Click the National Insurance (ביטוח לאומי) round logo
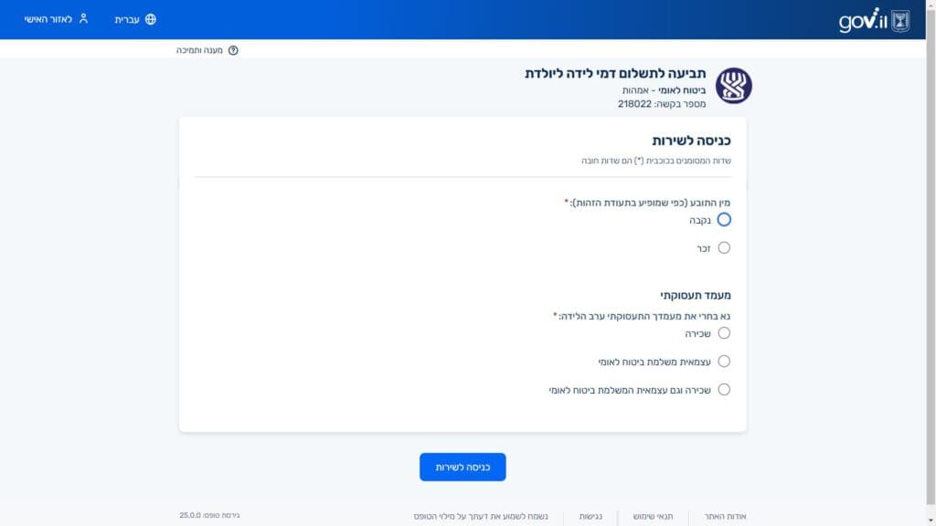Image resolution: width=936 pixels, height=526 pixels. 733,86
